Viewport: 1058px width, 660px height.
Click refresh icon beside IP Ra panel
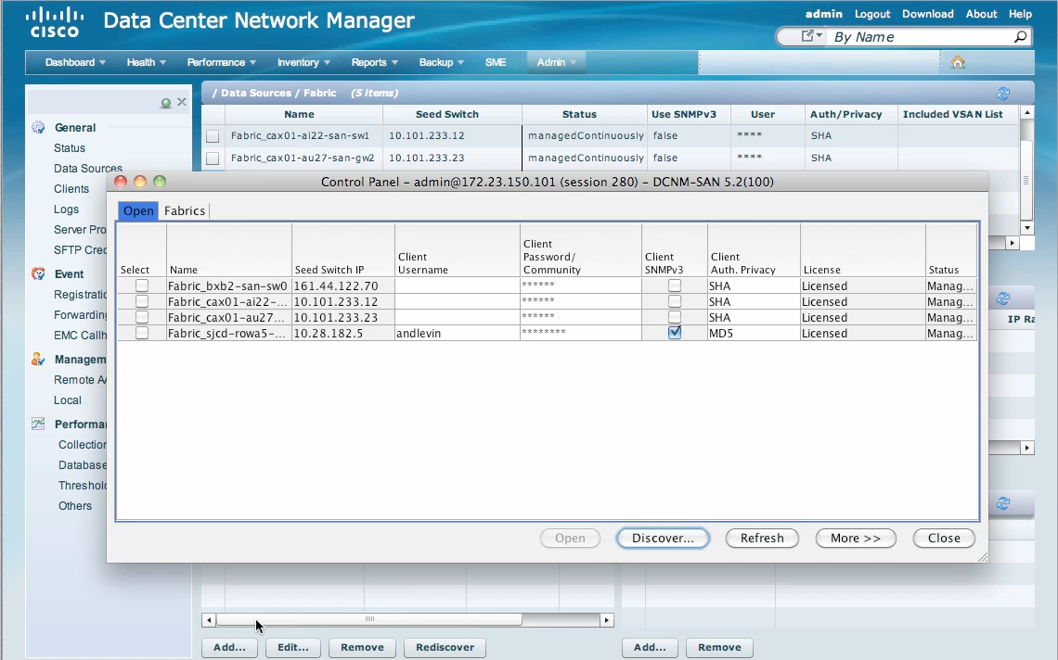(x=1003, y=298)
